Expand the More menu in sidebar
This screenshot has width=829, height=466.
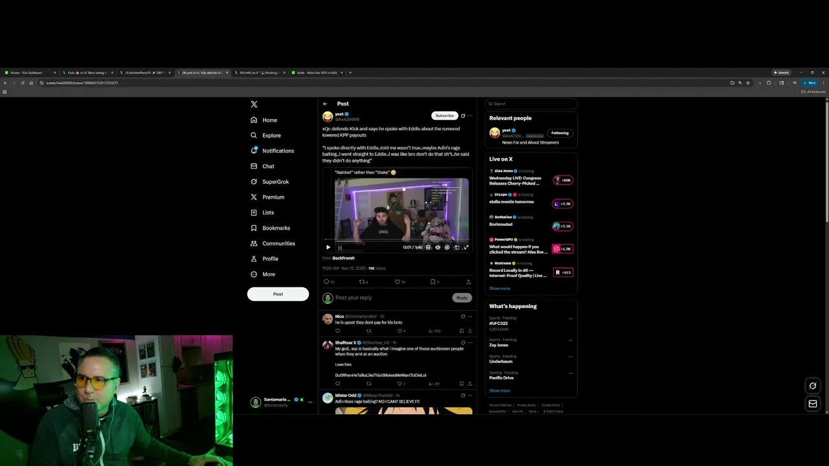[263, 274]
